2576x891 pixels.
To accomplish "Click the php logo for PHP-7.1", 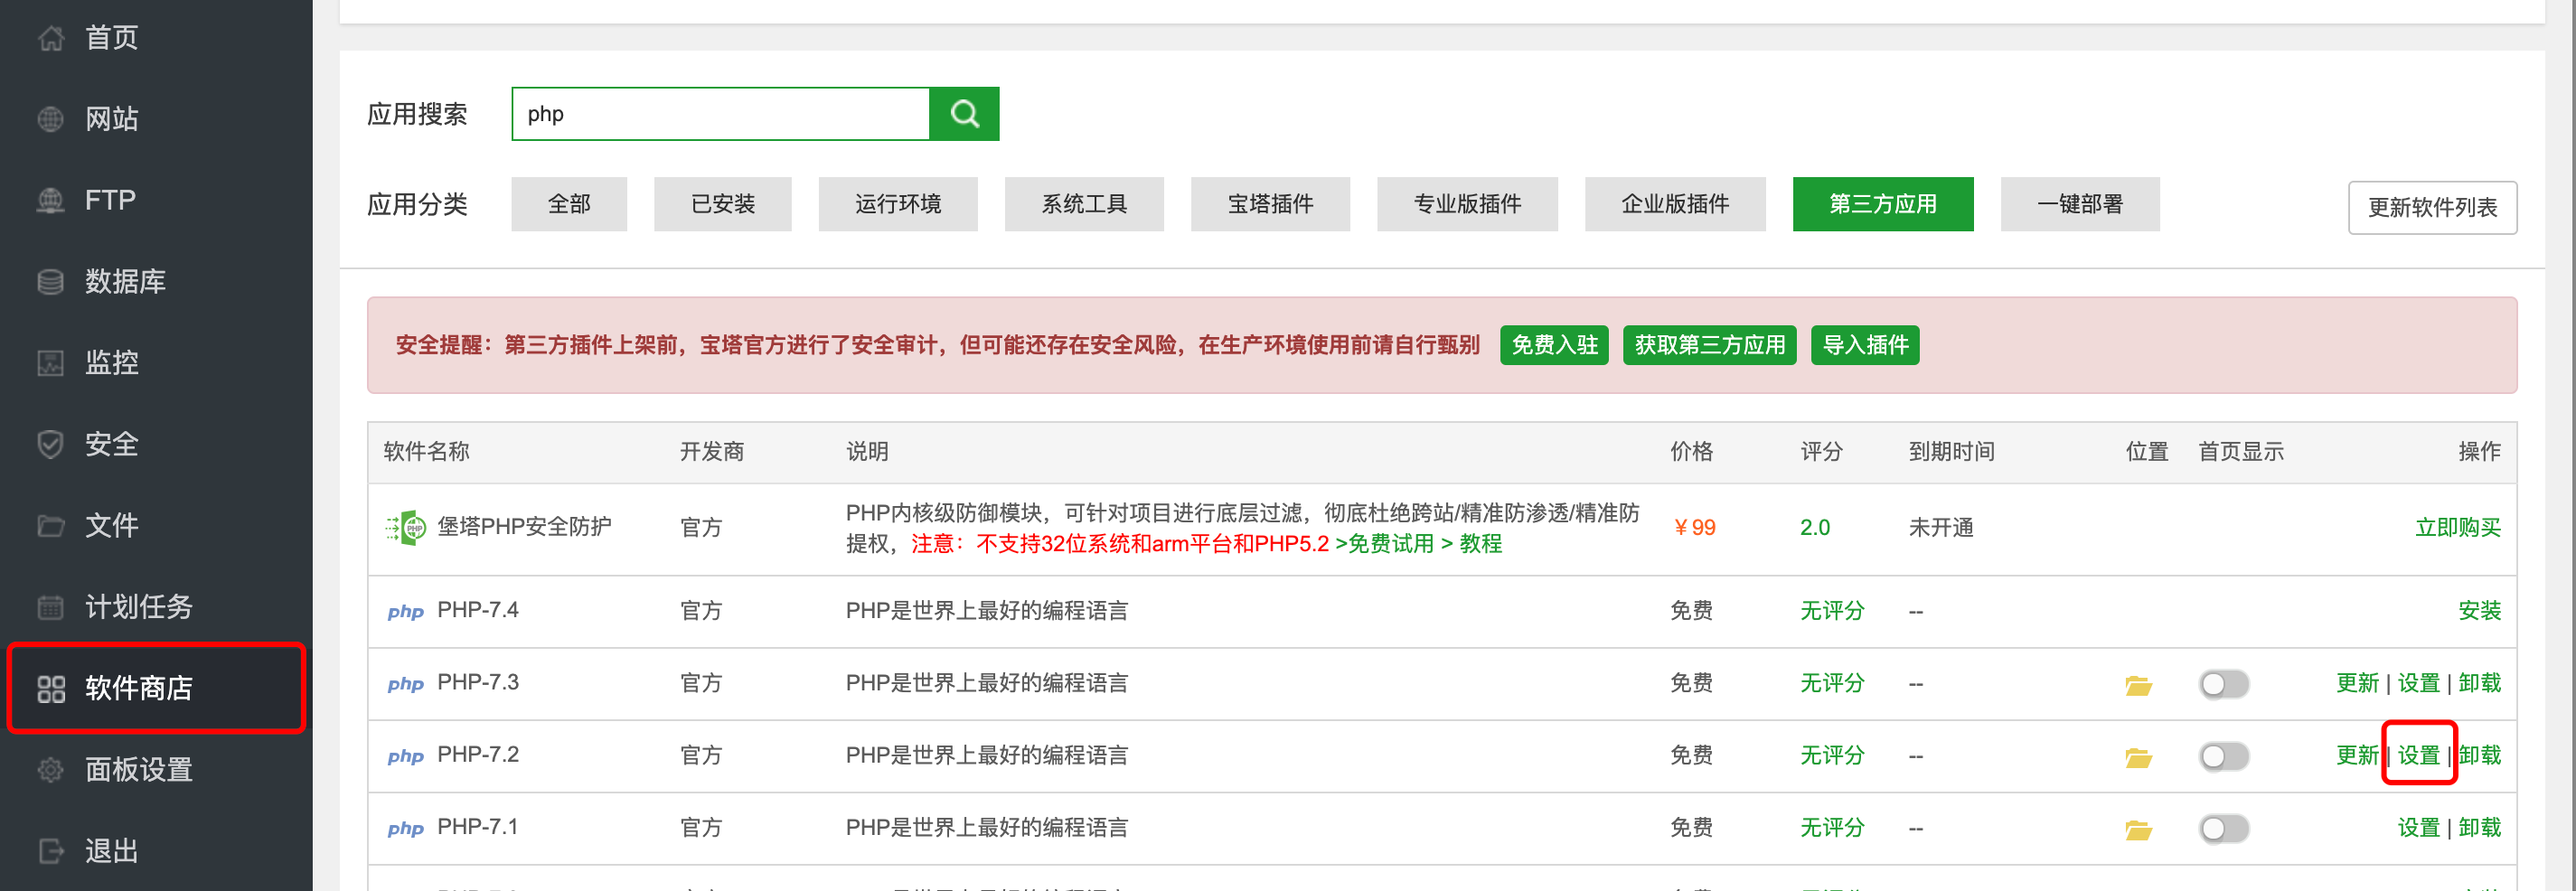I will pyautogui.click(x=406, y=828).
